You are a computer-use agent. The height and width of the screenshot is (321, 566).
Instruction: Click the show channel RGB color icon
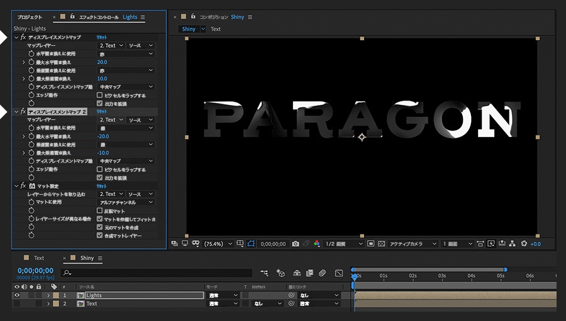tap(316, 244)
